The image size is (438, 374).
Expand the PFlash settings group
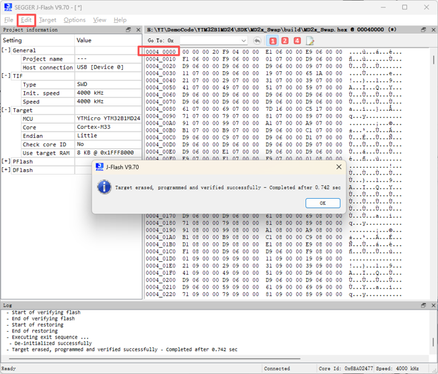coord(6,161)
